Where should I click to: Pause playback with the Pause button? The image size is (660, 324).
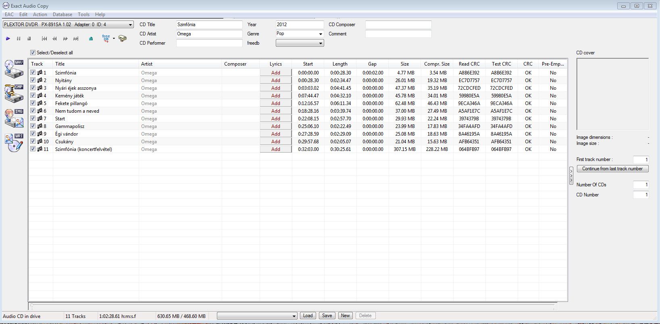point(19,39)
